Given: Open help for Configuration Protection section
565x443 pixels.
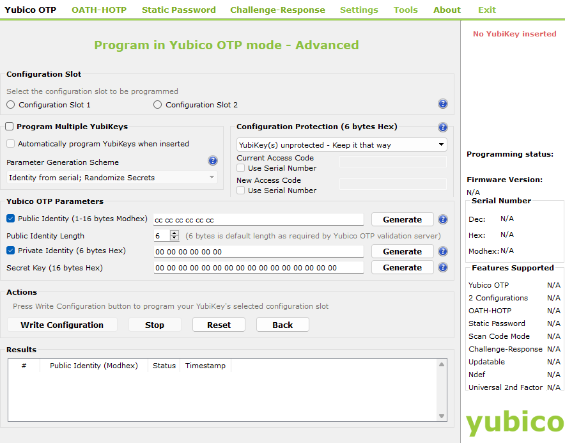Looking at the screenshot, I should [442, 127].
